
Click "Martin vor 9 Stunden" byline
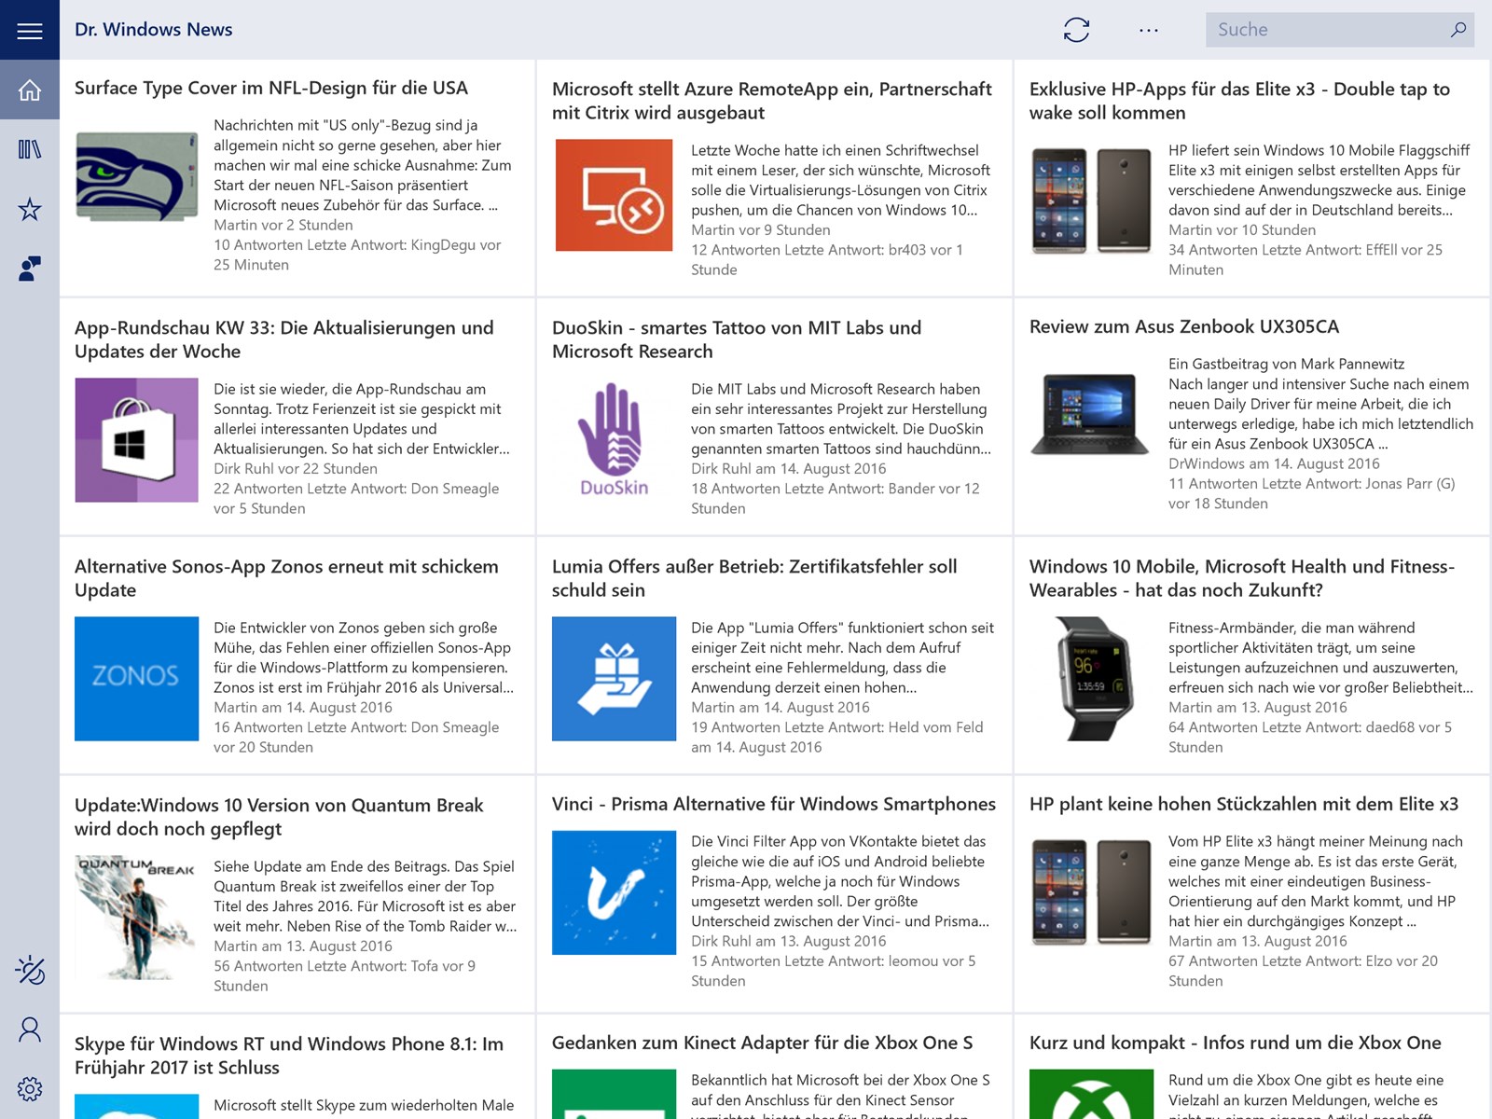click(x=761, y=229)
